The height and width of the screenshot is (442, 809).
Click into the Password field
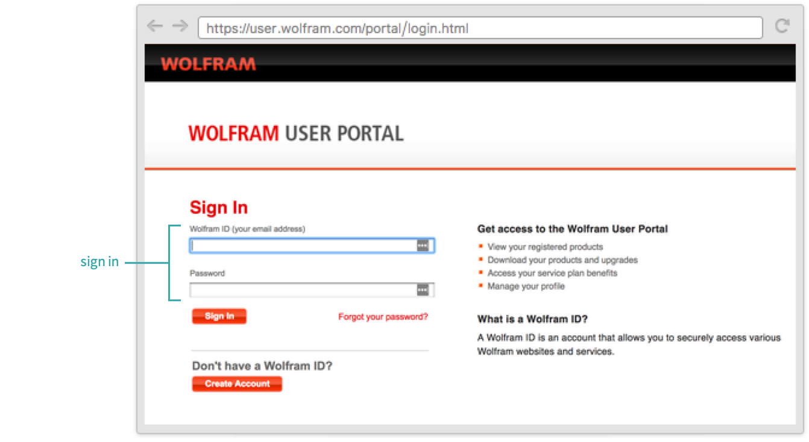click(312, 290)
